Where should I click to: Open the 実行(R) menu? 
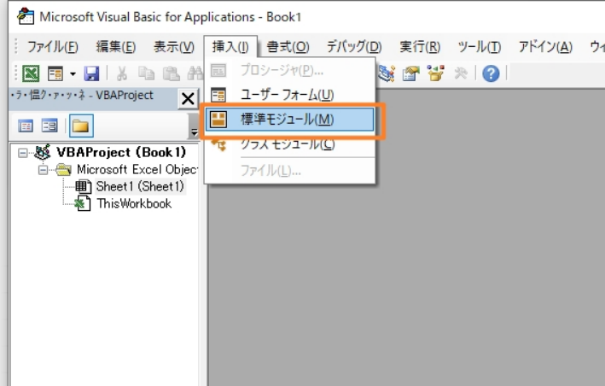[420, 47]
